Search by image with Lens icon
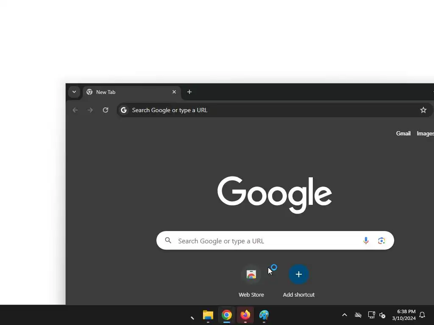 [x=381, y=241]
